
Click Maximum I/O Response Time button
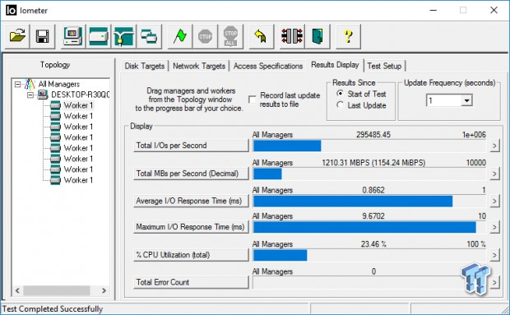pyautogui.click(x=191, y=227)
